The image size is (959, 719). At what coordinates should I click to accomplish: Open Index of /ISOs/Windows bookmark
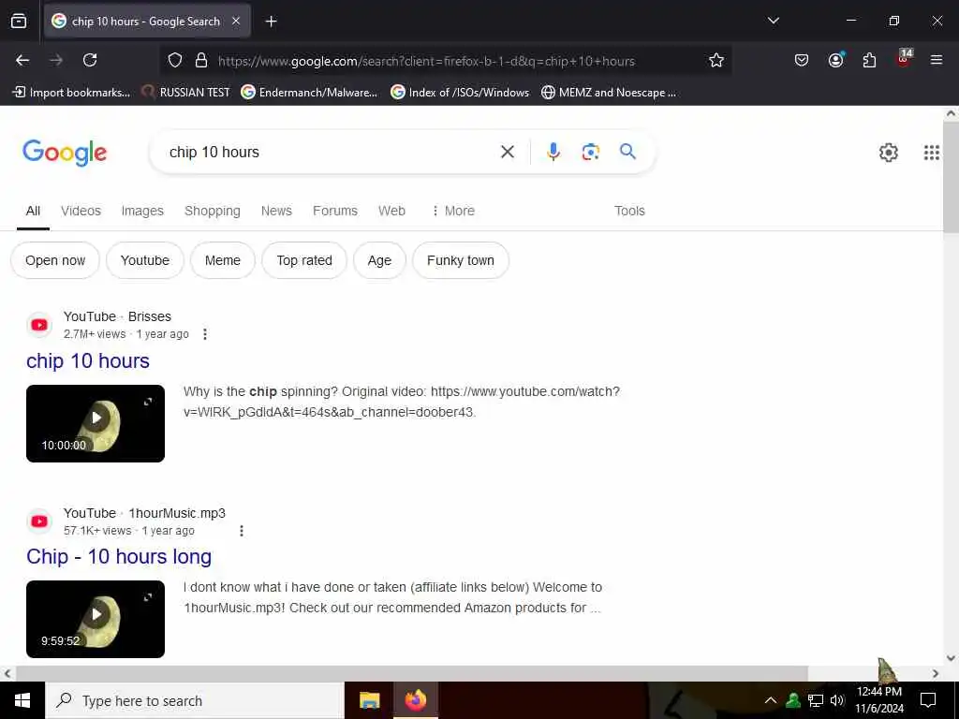coord(460,93)
